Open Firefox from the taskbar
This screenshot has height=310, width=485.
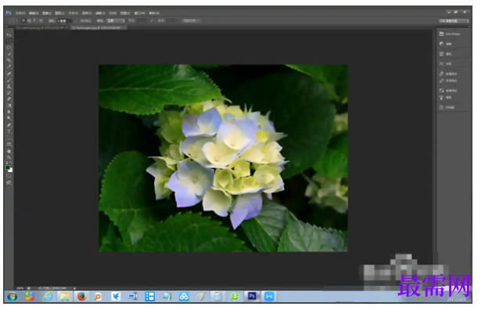tap(81, 297)
